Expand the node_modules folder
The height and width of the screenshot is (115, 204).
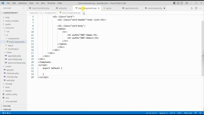point(12,21)
